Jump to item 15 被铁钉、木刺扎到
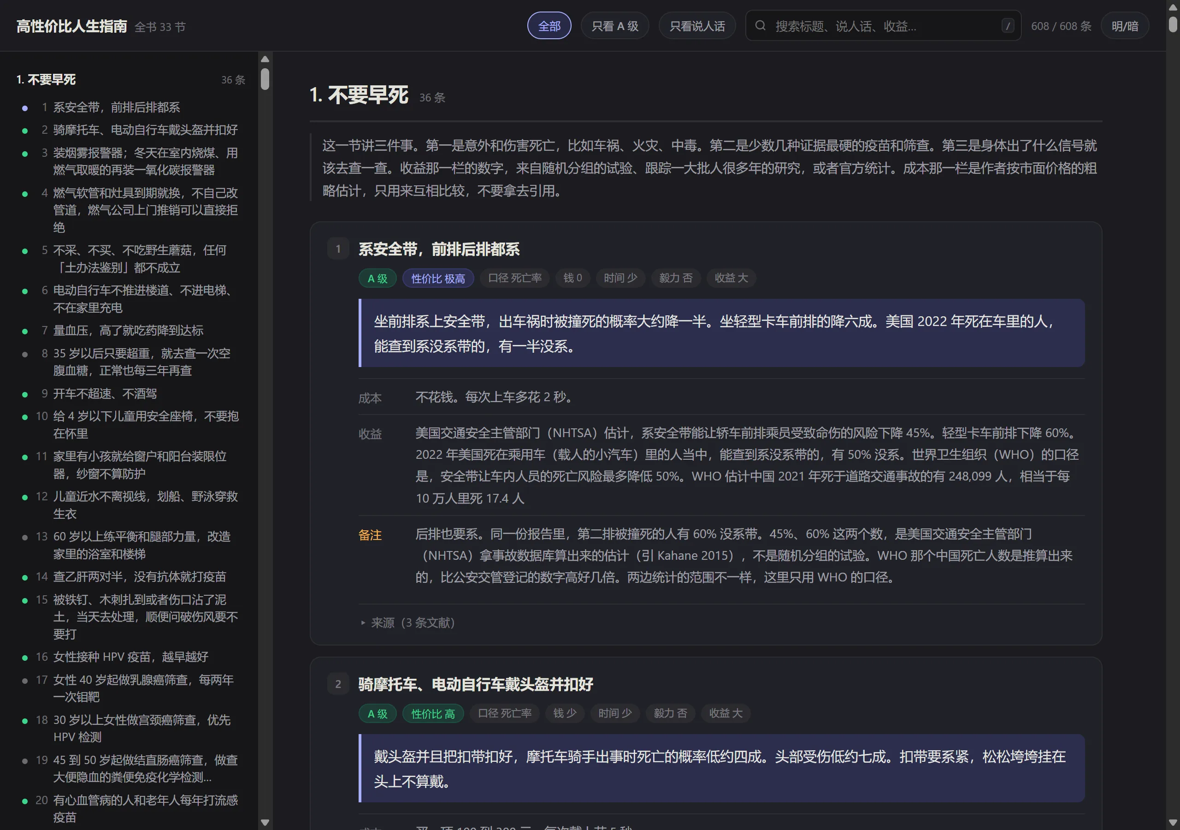This screenshot has height=830, width=1180. pyautogui.click(x=130, y=617)
